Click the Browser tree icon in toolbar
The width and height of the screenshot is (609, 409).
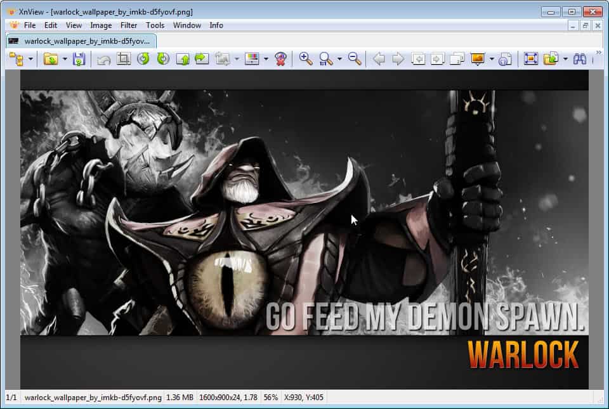(16, 59)
